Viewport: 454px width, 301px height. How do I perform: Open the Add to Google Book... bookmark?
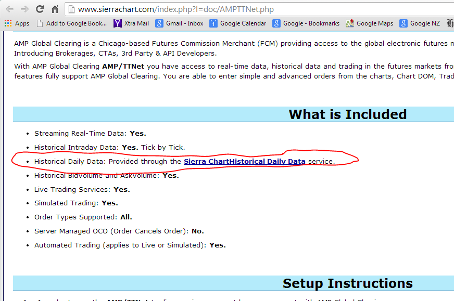tap(72, 23)
